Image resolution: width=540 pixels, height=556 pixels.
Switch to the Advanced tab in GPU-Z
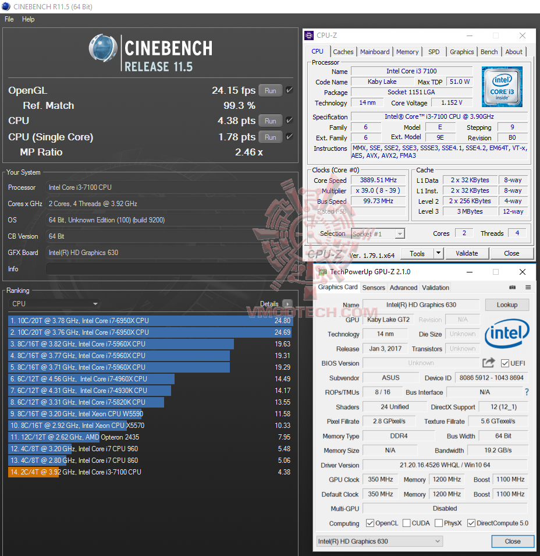pos(403,288)
